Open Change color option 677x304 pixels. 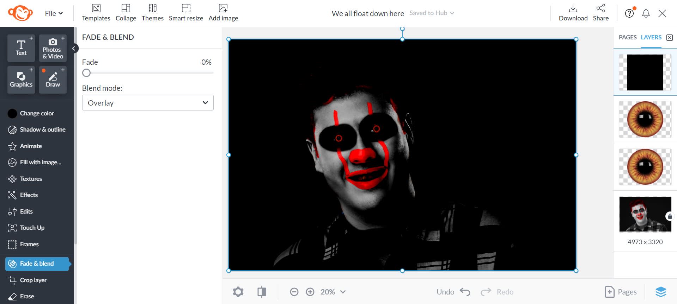31,113
